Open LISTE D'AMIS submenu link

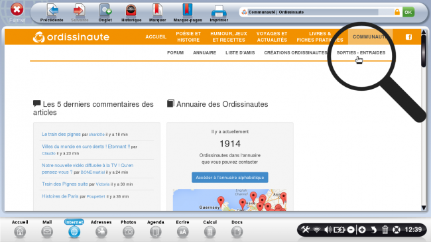240,53
